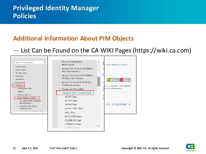Image resolution: width=206 pixels, height=154 pixels.
Task: Open the APPL Class page
Action: [70, 112]
